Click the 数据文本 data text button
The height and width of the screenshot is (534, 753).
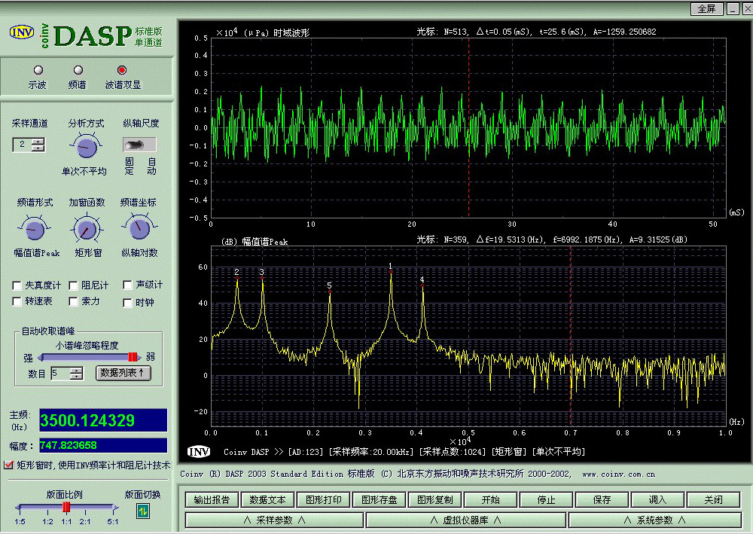267,500
